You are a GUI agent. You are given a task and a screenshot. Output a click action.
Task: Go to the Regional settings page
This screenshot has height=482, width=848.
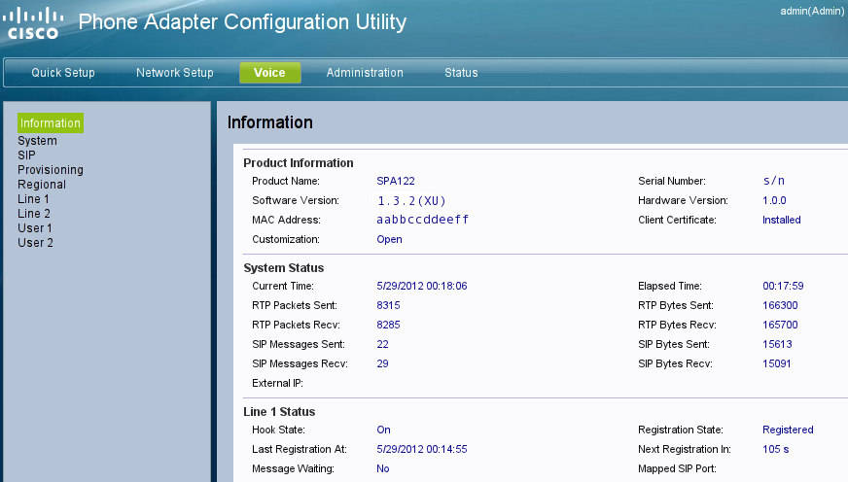coord(42,185)
